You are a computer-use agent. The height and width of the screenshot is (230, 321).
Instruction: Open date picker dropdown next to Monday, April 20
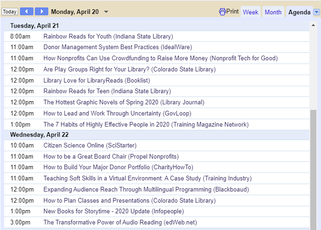pos(106,12)
